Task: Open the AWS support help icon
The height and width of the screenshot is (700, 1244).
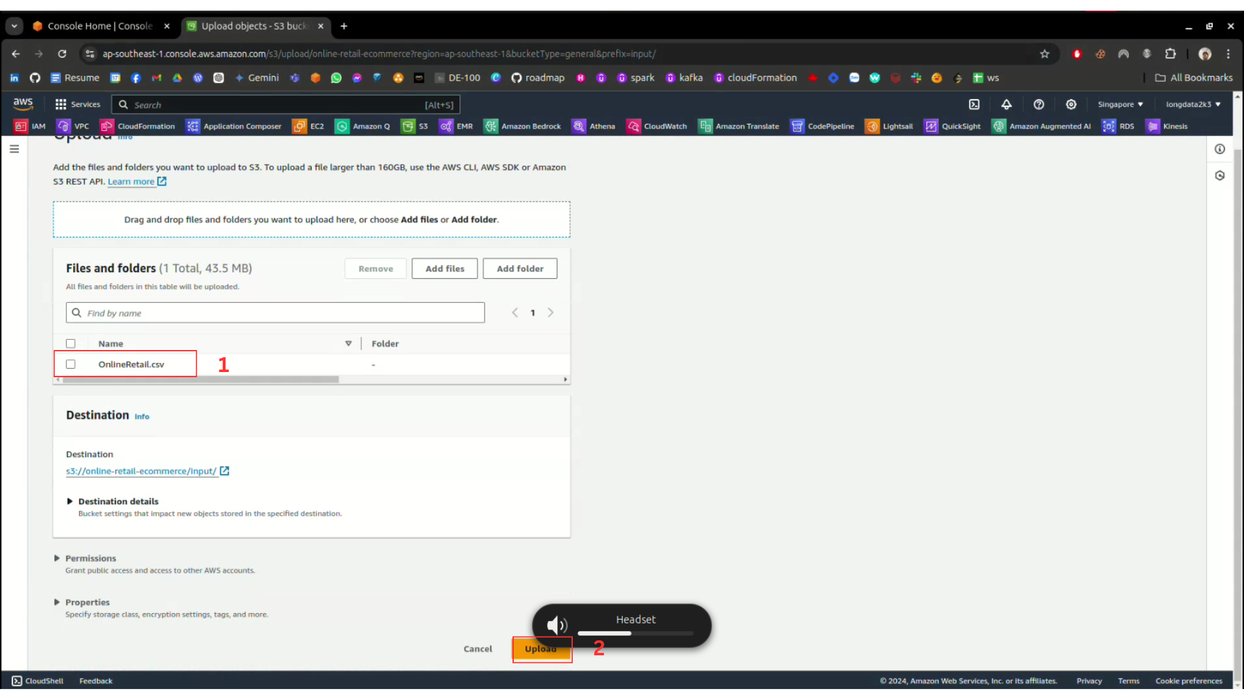Action: pyautogui.click(x=1039, y=104)
